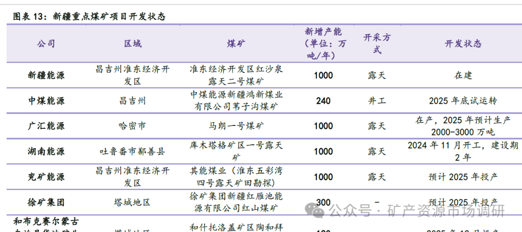Image resolution: width=522 pixels, height=232 pixels.
Task: Click the 区域 cell in the 兖矿能源 row
Action: tap(132, 177)
